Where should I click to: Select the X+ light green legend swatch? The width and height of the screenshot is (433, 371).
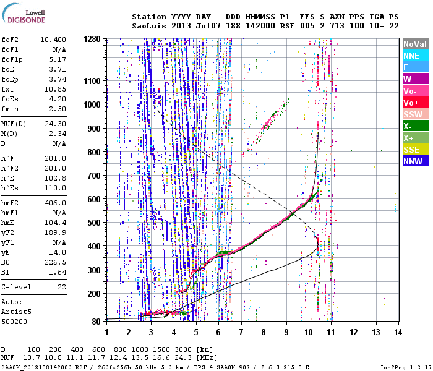pyautogui.click(x=416, y=137)
